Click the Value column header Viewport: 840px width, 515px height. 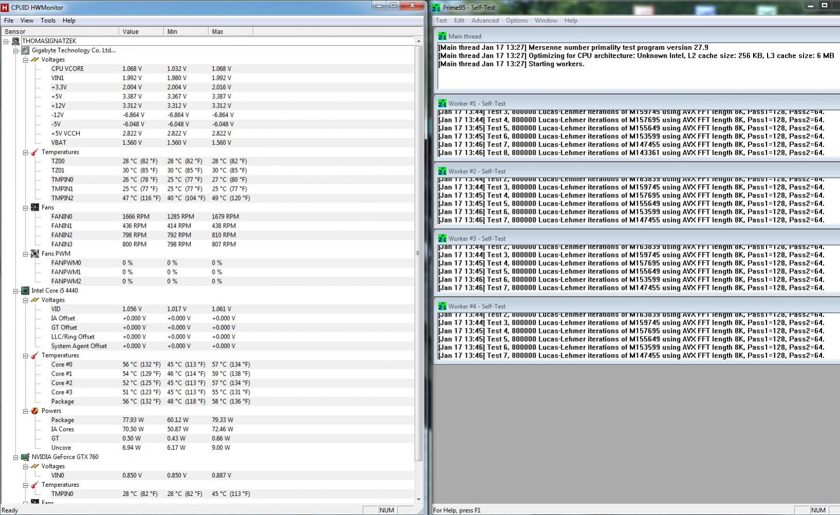coord(141,31)
